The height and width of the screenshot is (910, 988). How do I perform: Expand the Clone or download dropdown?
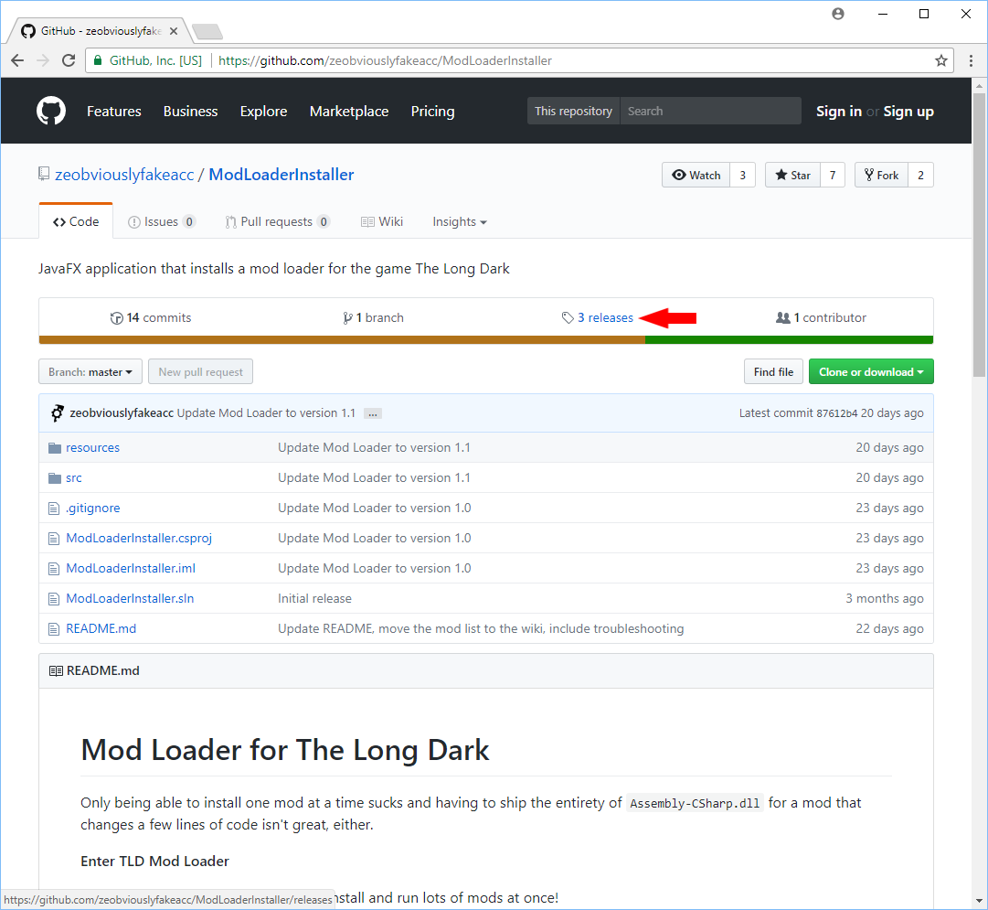(871, 372)
